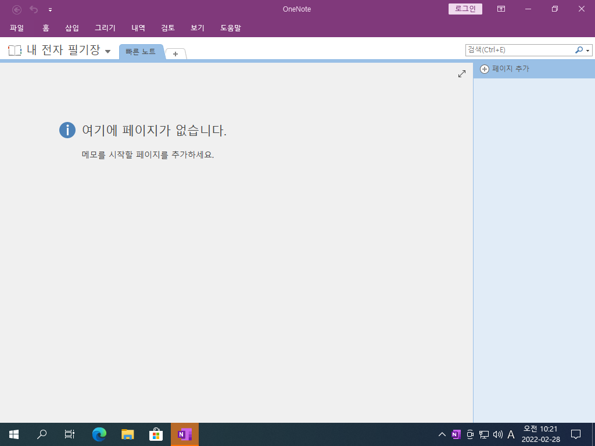Click 페이지 추가 to add a page
595x446 pixels.
click(505, 69)
